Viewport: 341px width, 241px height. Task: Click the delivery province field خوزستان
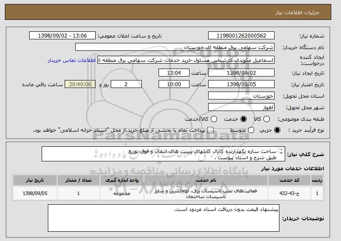[241, 96]
